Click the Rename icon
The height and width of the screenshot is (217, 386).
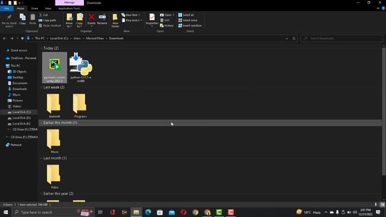pyautogui.click(x=102, y=17)
